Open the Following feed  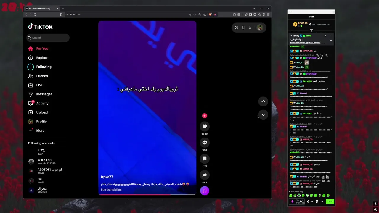(40, 67)
